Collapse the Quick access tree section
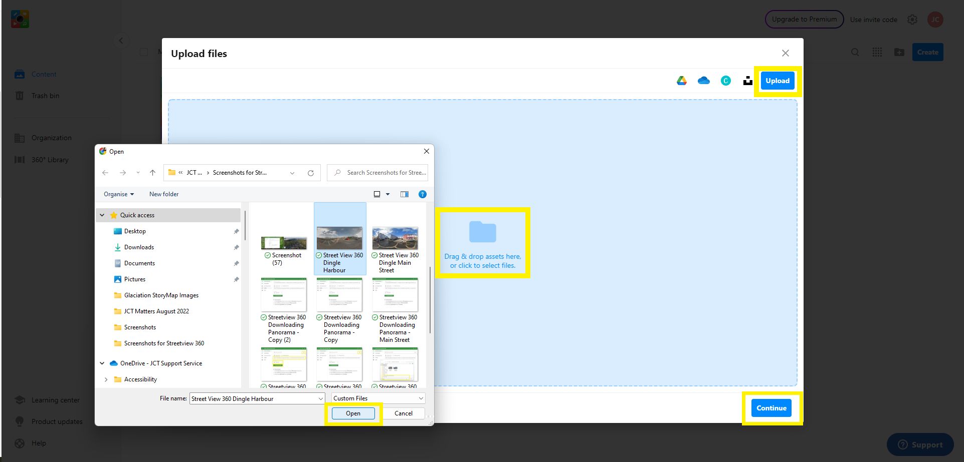Viewport: 964px width, 462px height. pyautogui.click(x=102, y=215)
